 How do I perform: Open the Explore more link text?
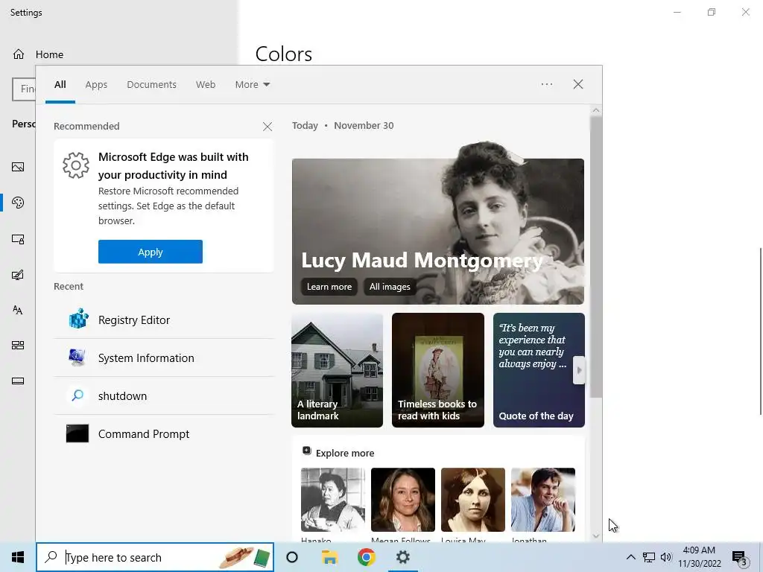tap(345, 453)
